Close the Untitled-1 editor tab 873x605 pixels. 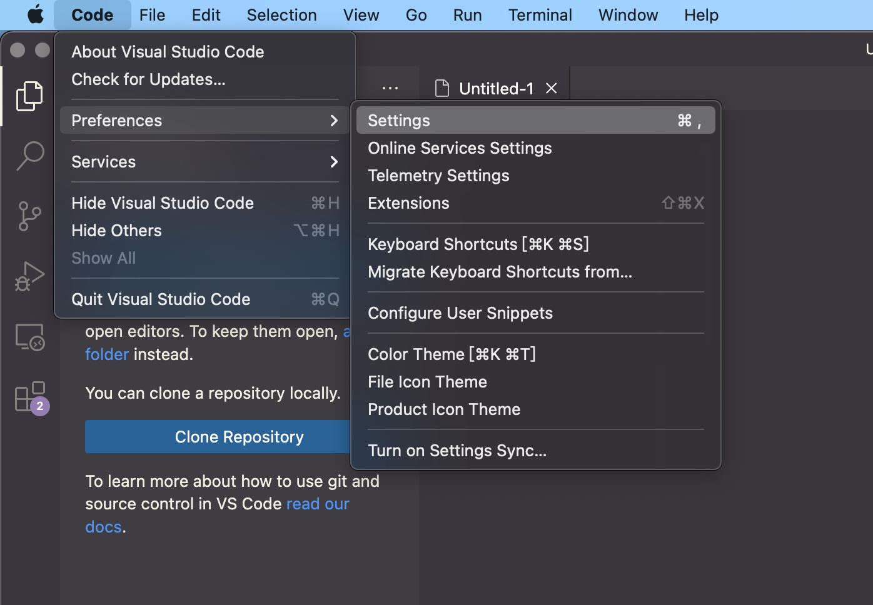coord(551,88)
